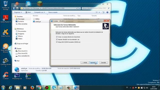The width and height of the screenshot is (160, 90).
Task: Create a Nueva carpeta
Action: tap(53, 12)
